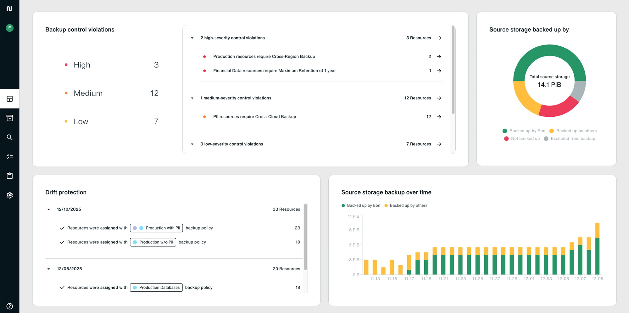
Task: Click the green E avatar circle
Action: [x=10, y=28]
